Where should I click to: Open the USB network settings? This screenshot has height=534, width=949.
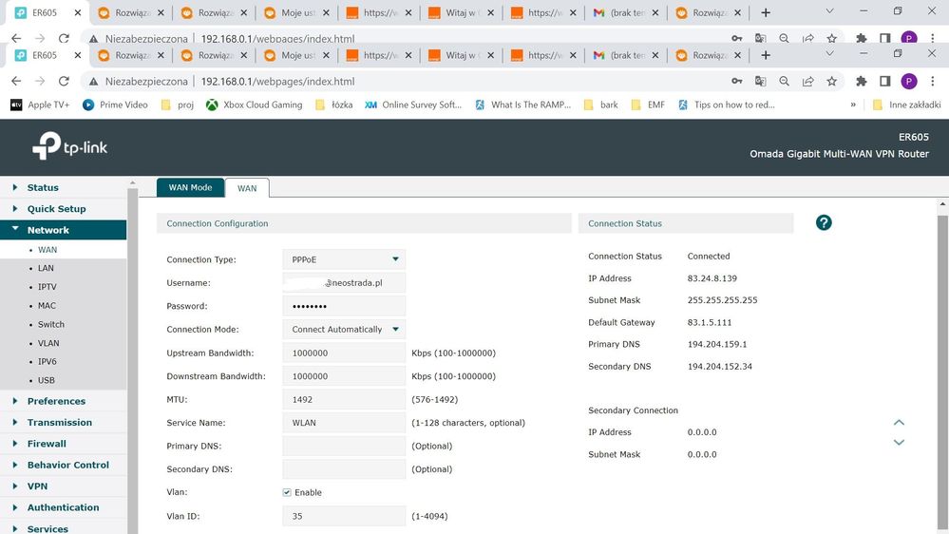click(x=46, y=380)
